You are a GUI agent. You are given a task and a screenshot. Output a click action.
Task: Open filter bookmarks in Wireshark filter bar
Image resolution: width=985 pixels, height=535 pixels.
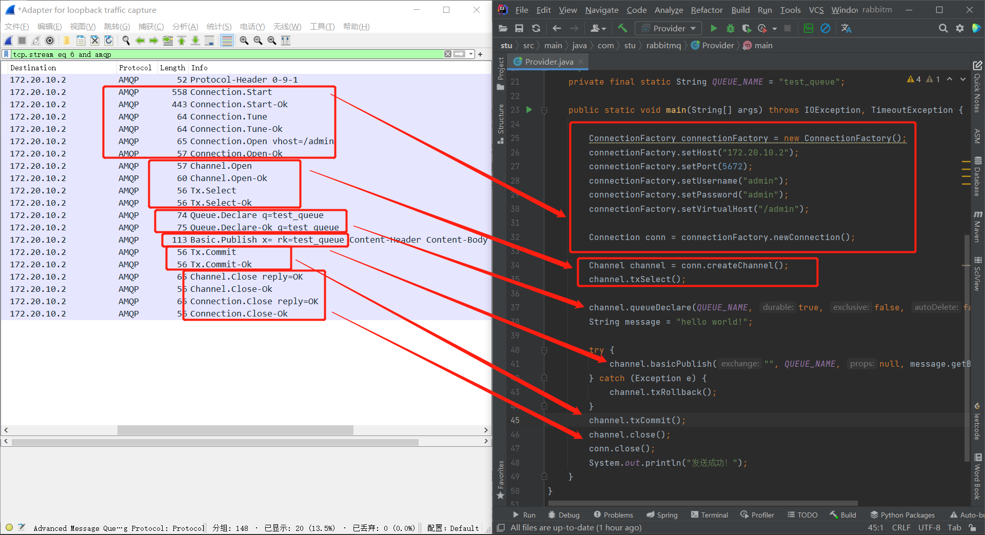coord(6,54)
